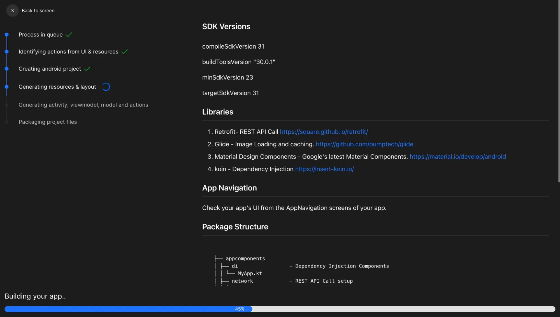The width and height of the screenshot is (560, 317).
Task: Click the blue step dot for Process in queue
Action: 7,35
